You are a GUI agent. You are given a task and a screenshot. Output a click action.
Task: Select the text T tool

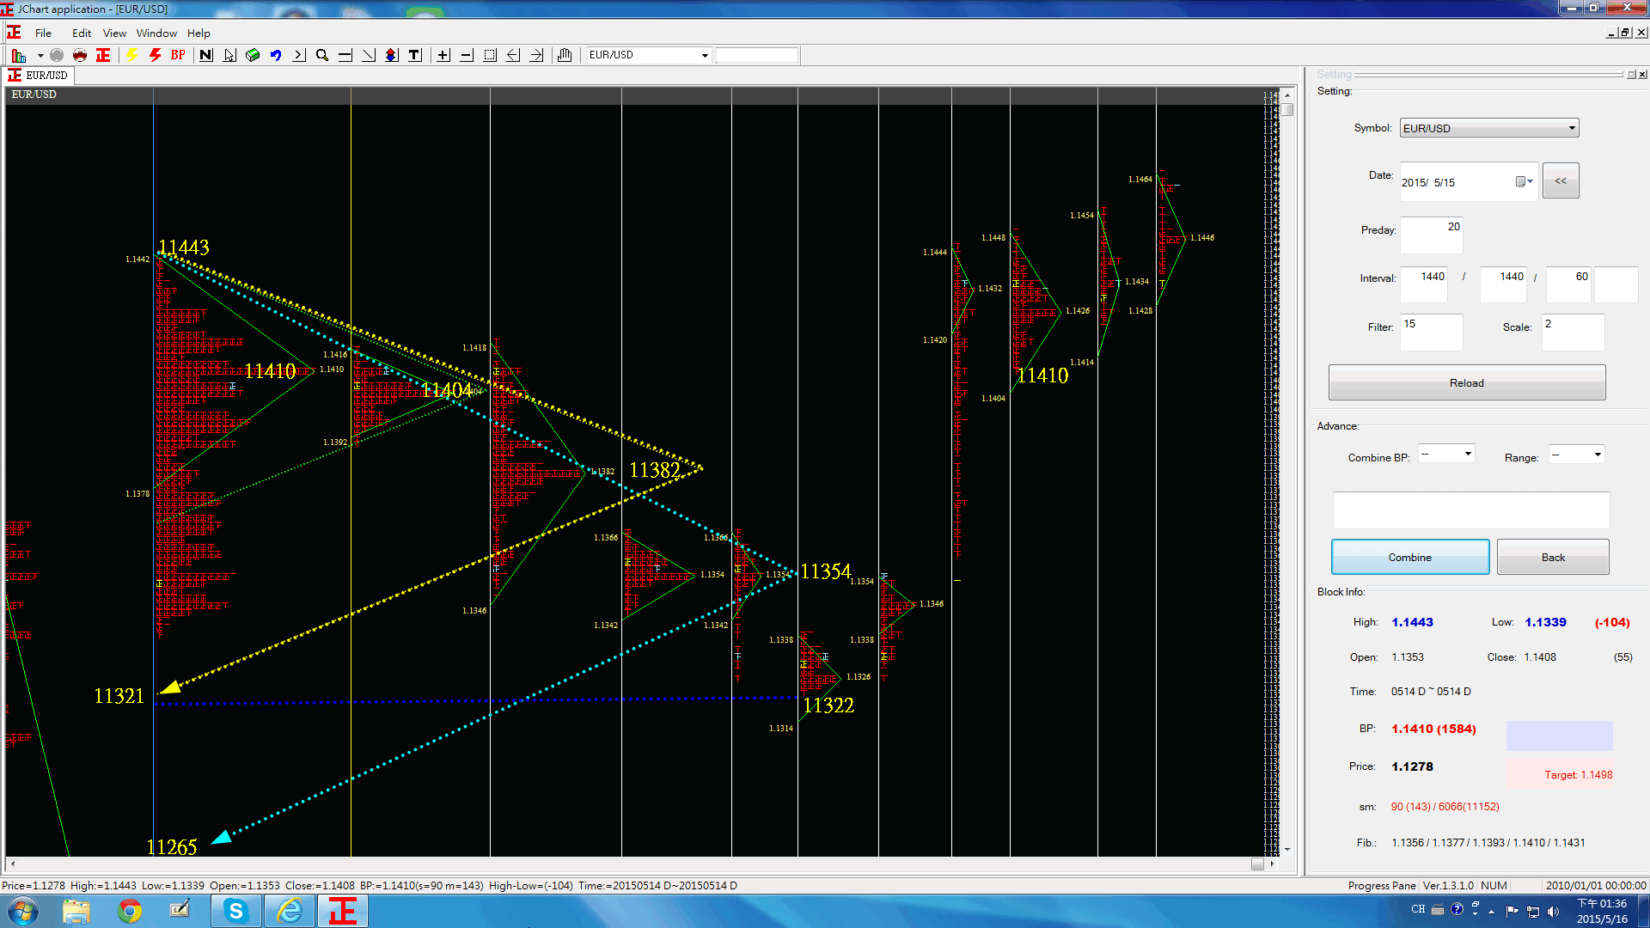pyautogui.click(x=415, y=55)
